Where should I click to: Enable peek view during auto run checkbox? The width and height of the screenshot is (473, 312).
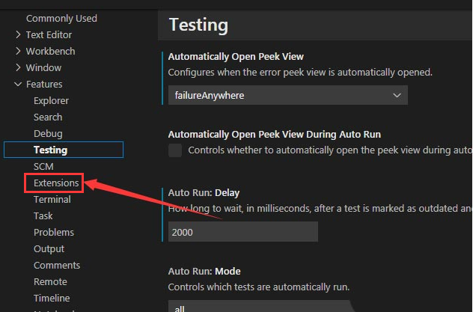(175, 150)
